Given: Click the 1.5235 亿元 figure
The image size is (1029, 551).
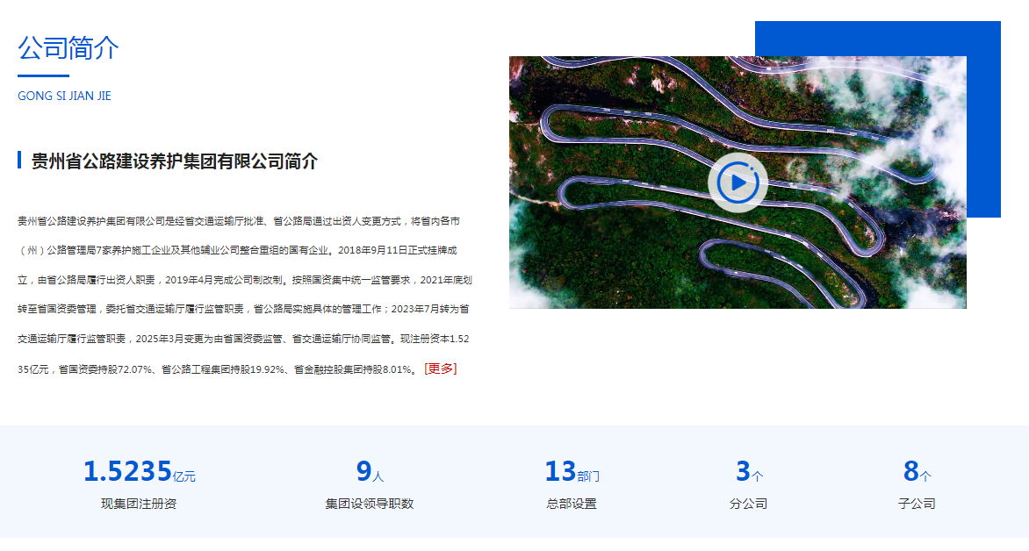Looking at the screenshot, I should 139,472.
